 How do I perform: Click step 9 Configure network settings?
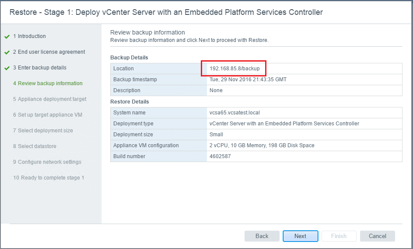click(47, 162)
